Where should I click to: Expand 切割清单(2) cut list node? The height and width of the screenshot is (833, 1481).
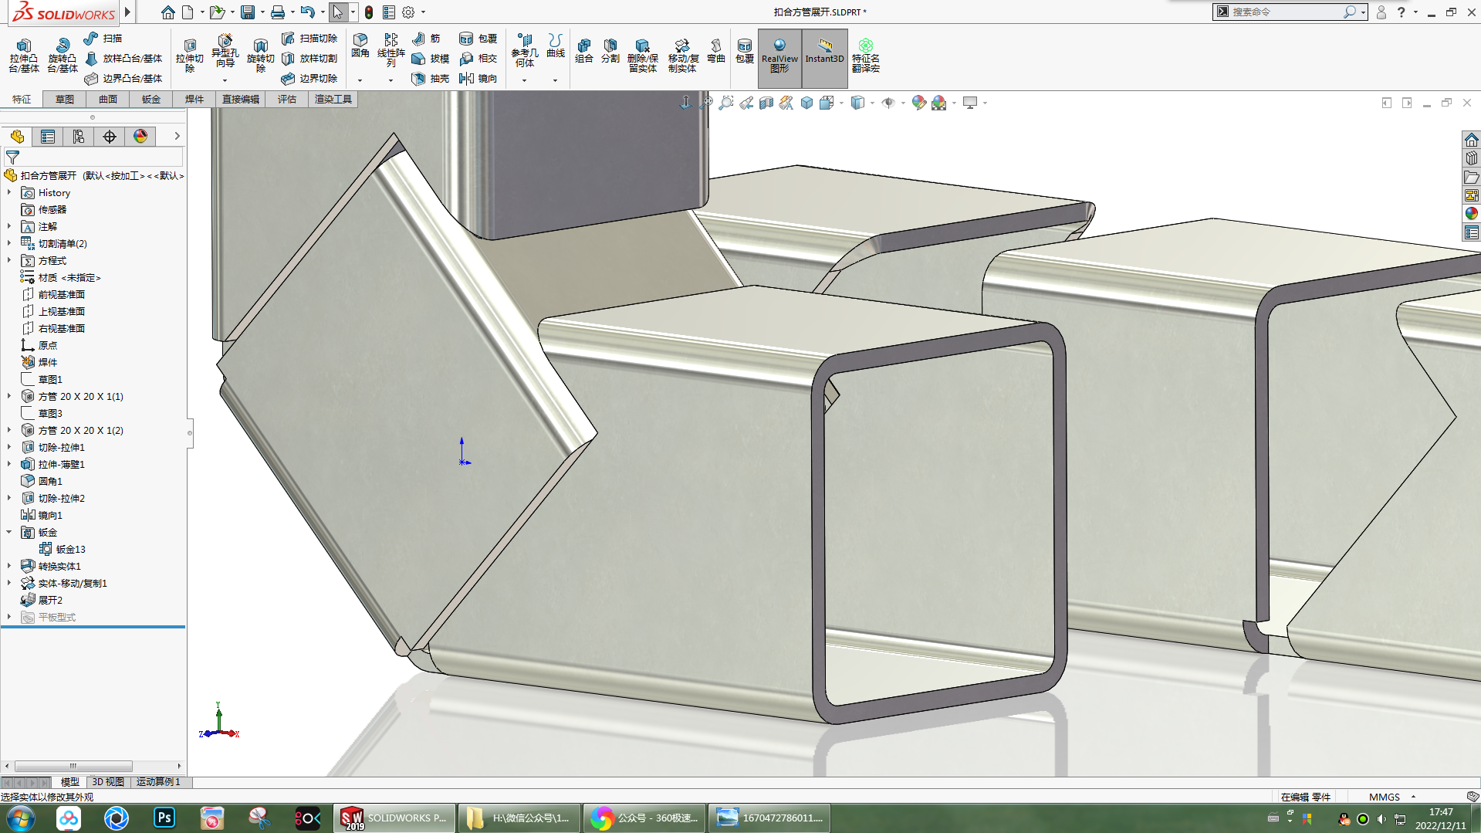(x=9, y=243)
